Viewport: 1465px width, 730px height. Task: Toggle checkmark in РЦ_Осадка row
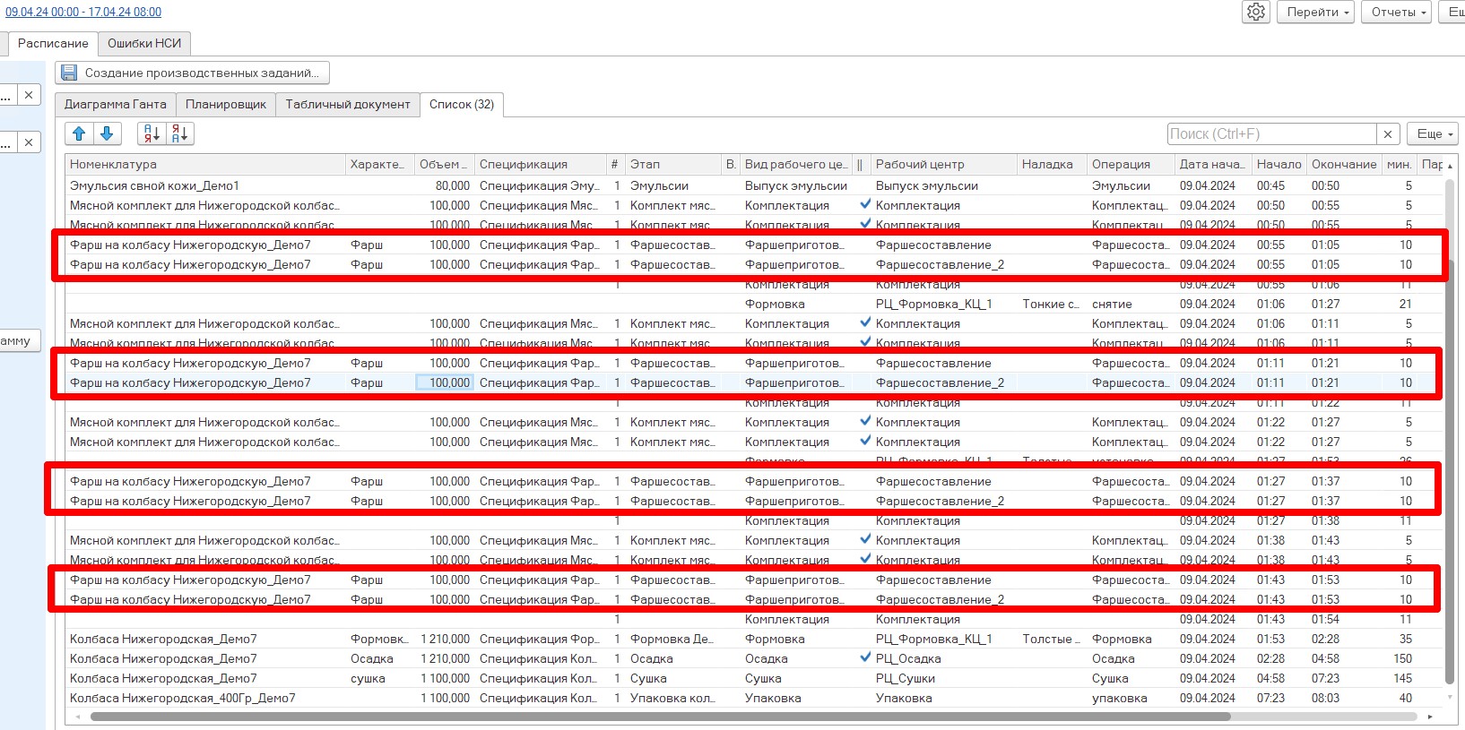tap(865, 657)
